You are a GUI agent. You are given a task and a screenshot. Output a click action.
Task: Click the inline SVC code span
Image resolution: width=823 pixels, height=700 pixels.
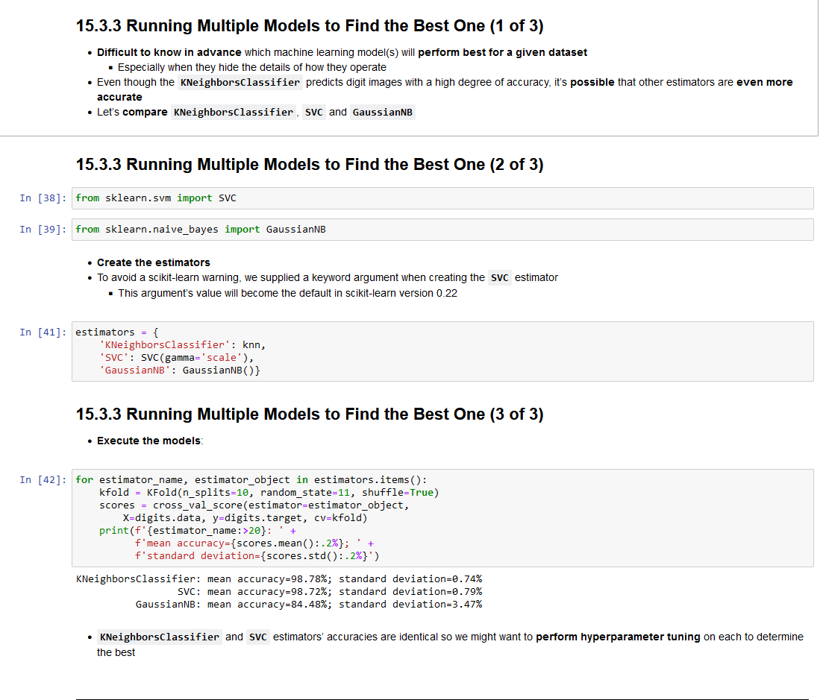click(313, 112)
